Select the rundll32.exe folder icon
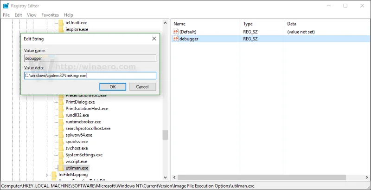This screenshot has width=371, height=190. tap(61, 115)
